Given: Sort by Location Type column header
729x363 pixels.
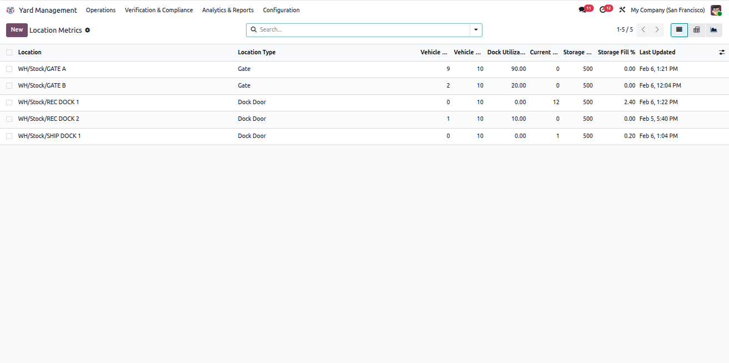Looking at the screenshot, I should click(x=257, y=52).
